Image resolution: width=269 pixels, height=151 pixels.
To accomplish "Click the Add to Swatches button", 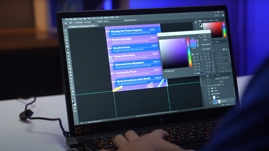I will 205,44.
